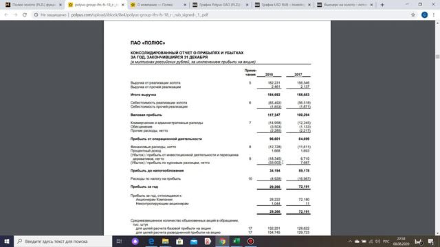Click the Акционерам Компании row label
Viewport: 440px width, 247px height.
(154, 200)
